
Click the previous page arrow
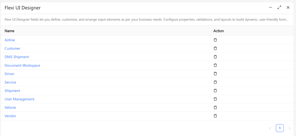[x=270, y=128]
